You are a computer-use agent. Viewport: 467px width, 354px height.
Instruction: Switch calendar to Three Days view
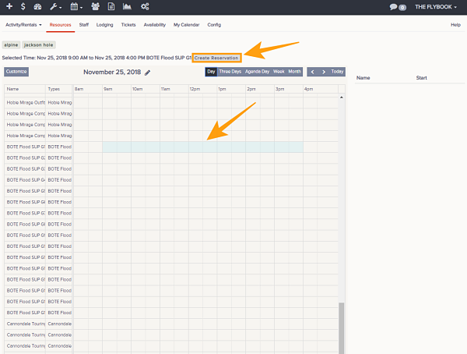[230, 72]
